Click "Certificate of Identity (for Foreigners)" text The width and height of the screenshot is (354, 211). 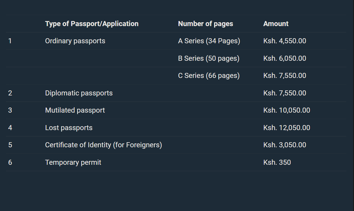tap(103, 145)
